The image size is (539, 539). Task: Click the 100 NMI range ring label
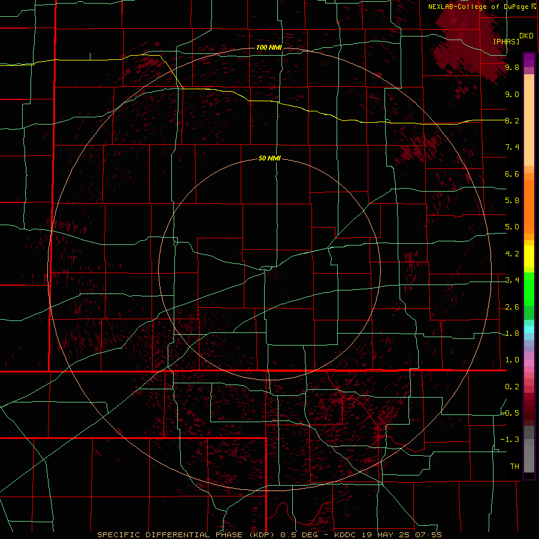coord(269,47)
